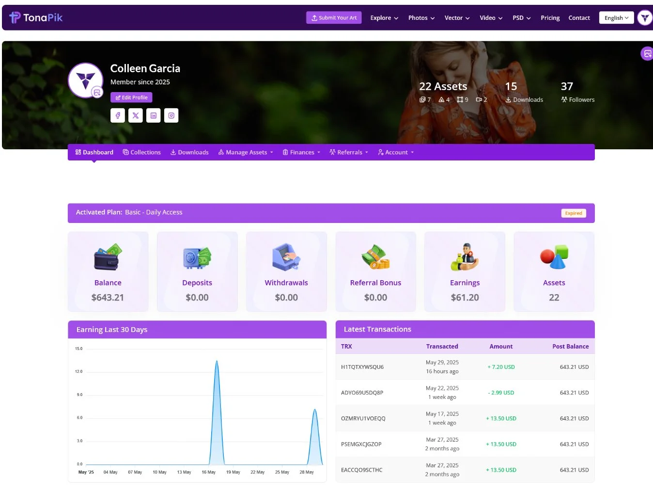The height and width of the screenshot is (492, 653).
Task: Open the X (Twitter) profile icon
Action: click(136, 115)
